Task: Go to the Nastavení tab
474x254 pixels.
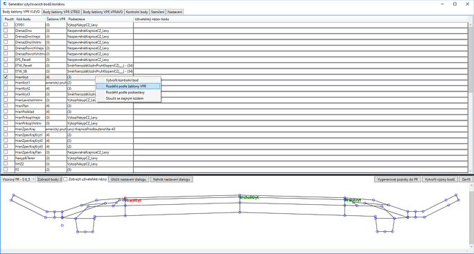Action: click(x=175, y=12)
